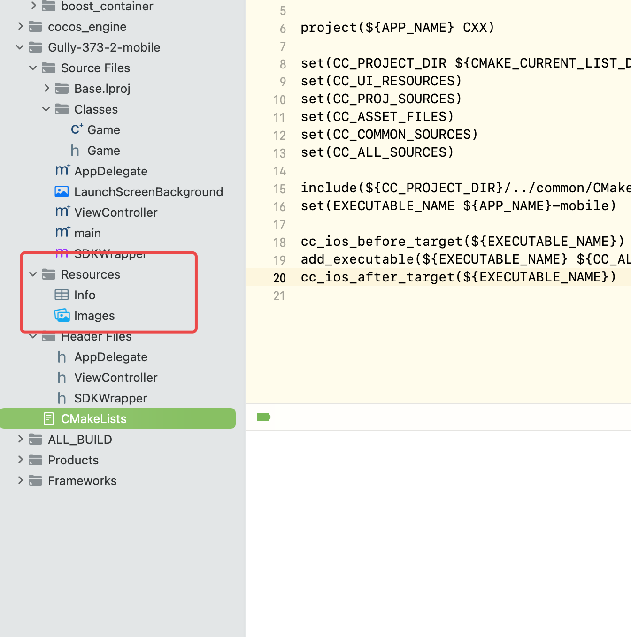Click the Game header file icon
631x637 pixels.
tap(75, 151)
